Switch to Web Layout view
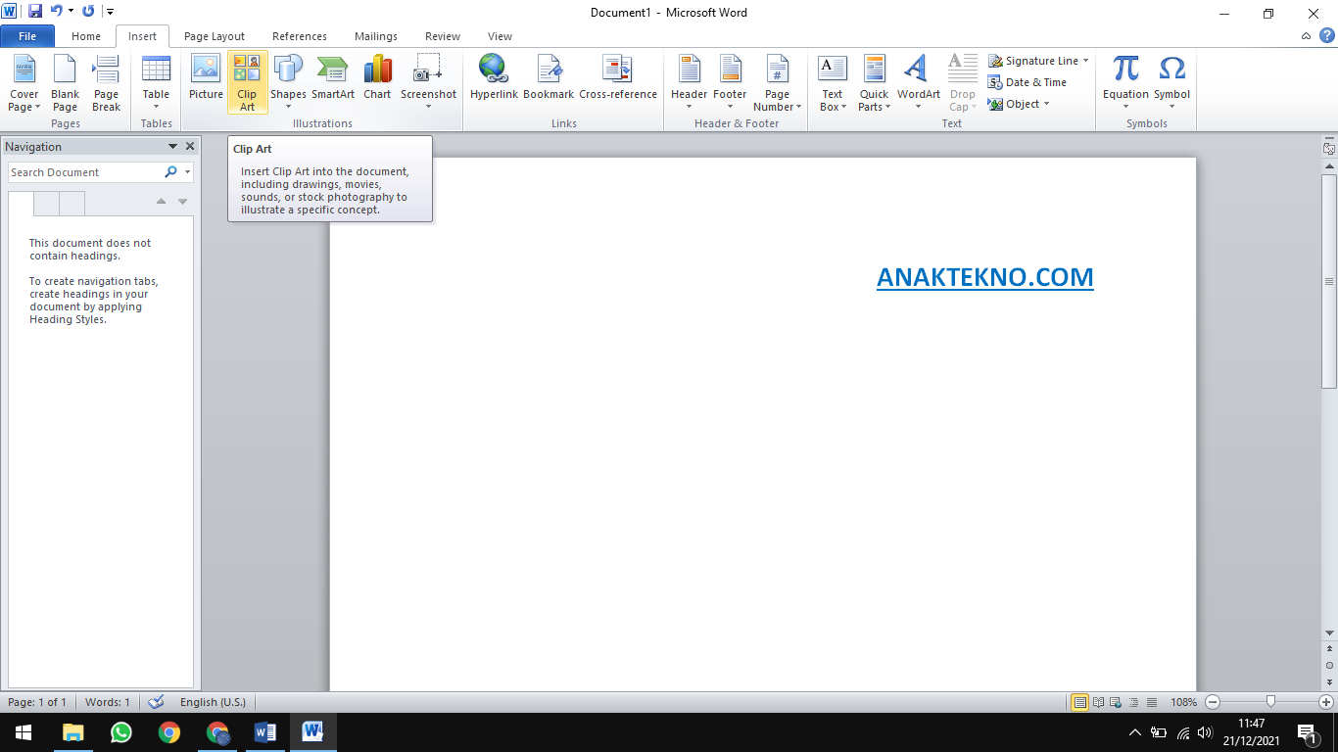 [1117, 702]
